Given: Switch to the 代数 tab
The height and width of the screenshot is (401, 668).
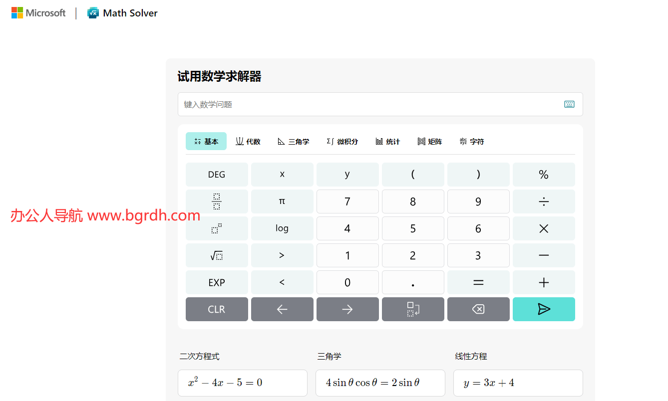Looking at the screenshot, I should click(248, 142).
